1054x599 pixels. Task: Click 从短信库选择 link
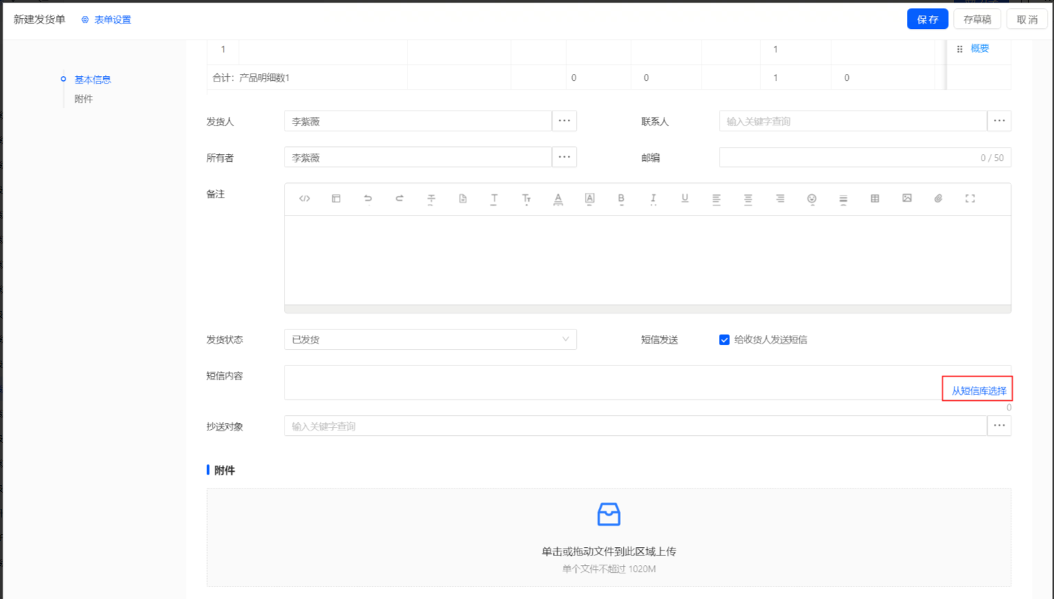979,391
